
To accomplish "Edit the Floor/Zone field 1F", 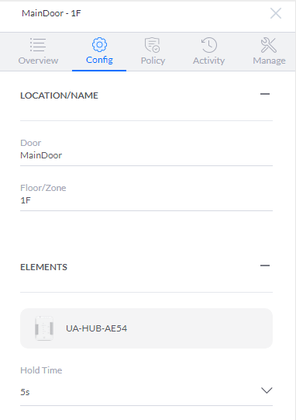I will [x=146, y=200].
